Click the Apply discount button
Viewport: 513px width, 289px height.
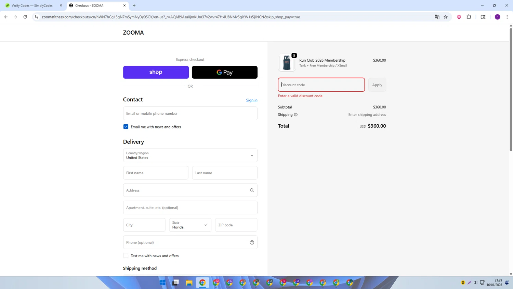pyautogui.click(x=377, y=85)
